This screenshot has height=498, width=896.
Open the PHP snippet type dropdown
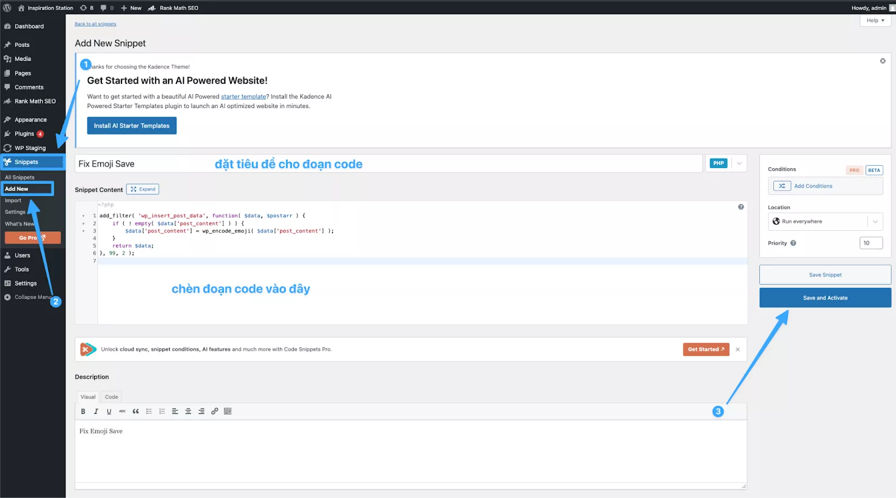(x=739, y=164)
